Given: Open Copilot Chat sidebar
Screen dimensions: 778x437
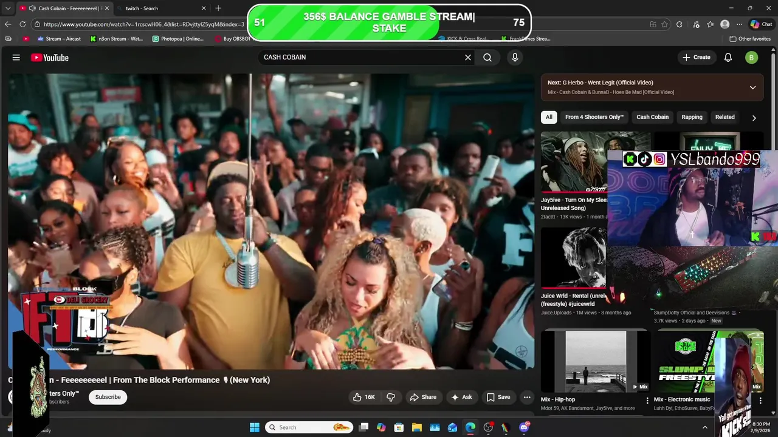Looking at the screenshot, I should coord(761,24).
